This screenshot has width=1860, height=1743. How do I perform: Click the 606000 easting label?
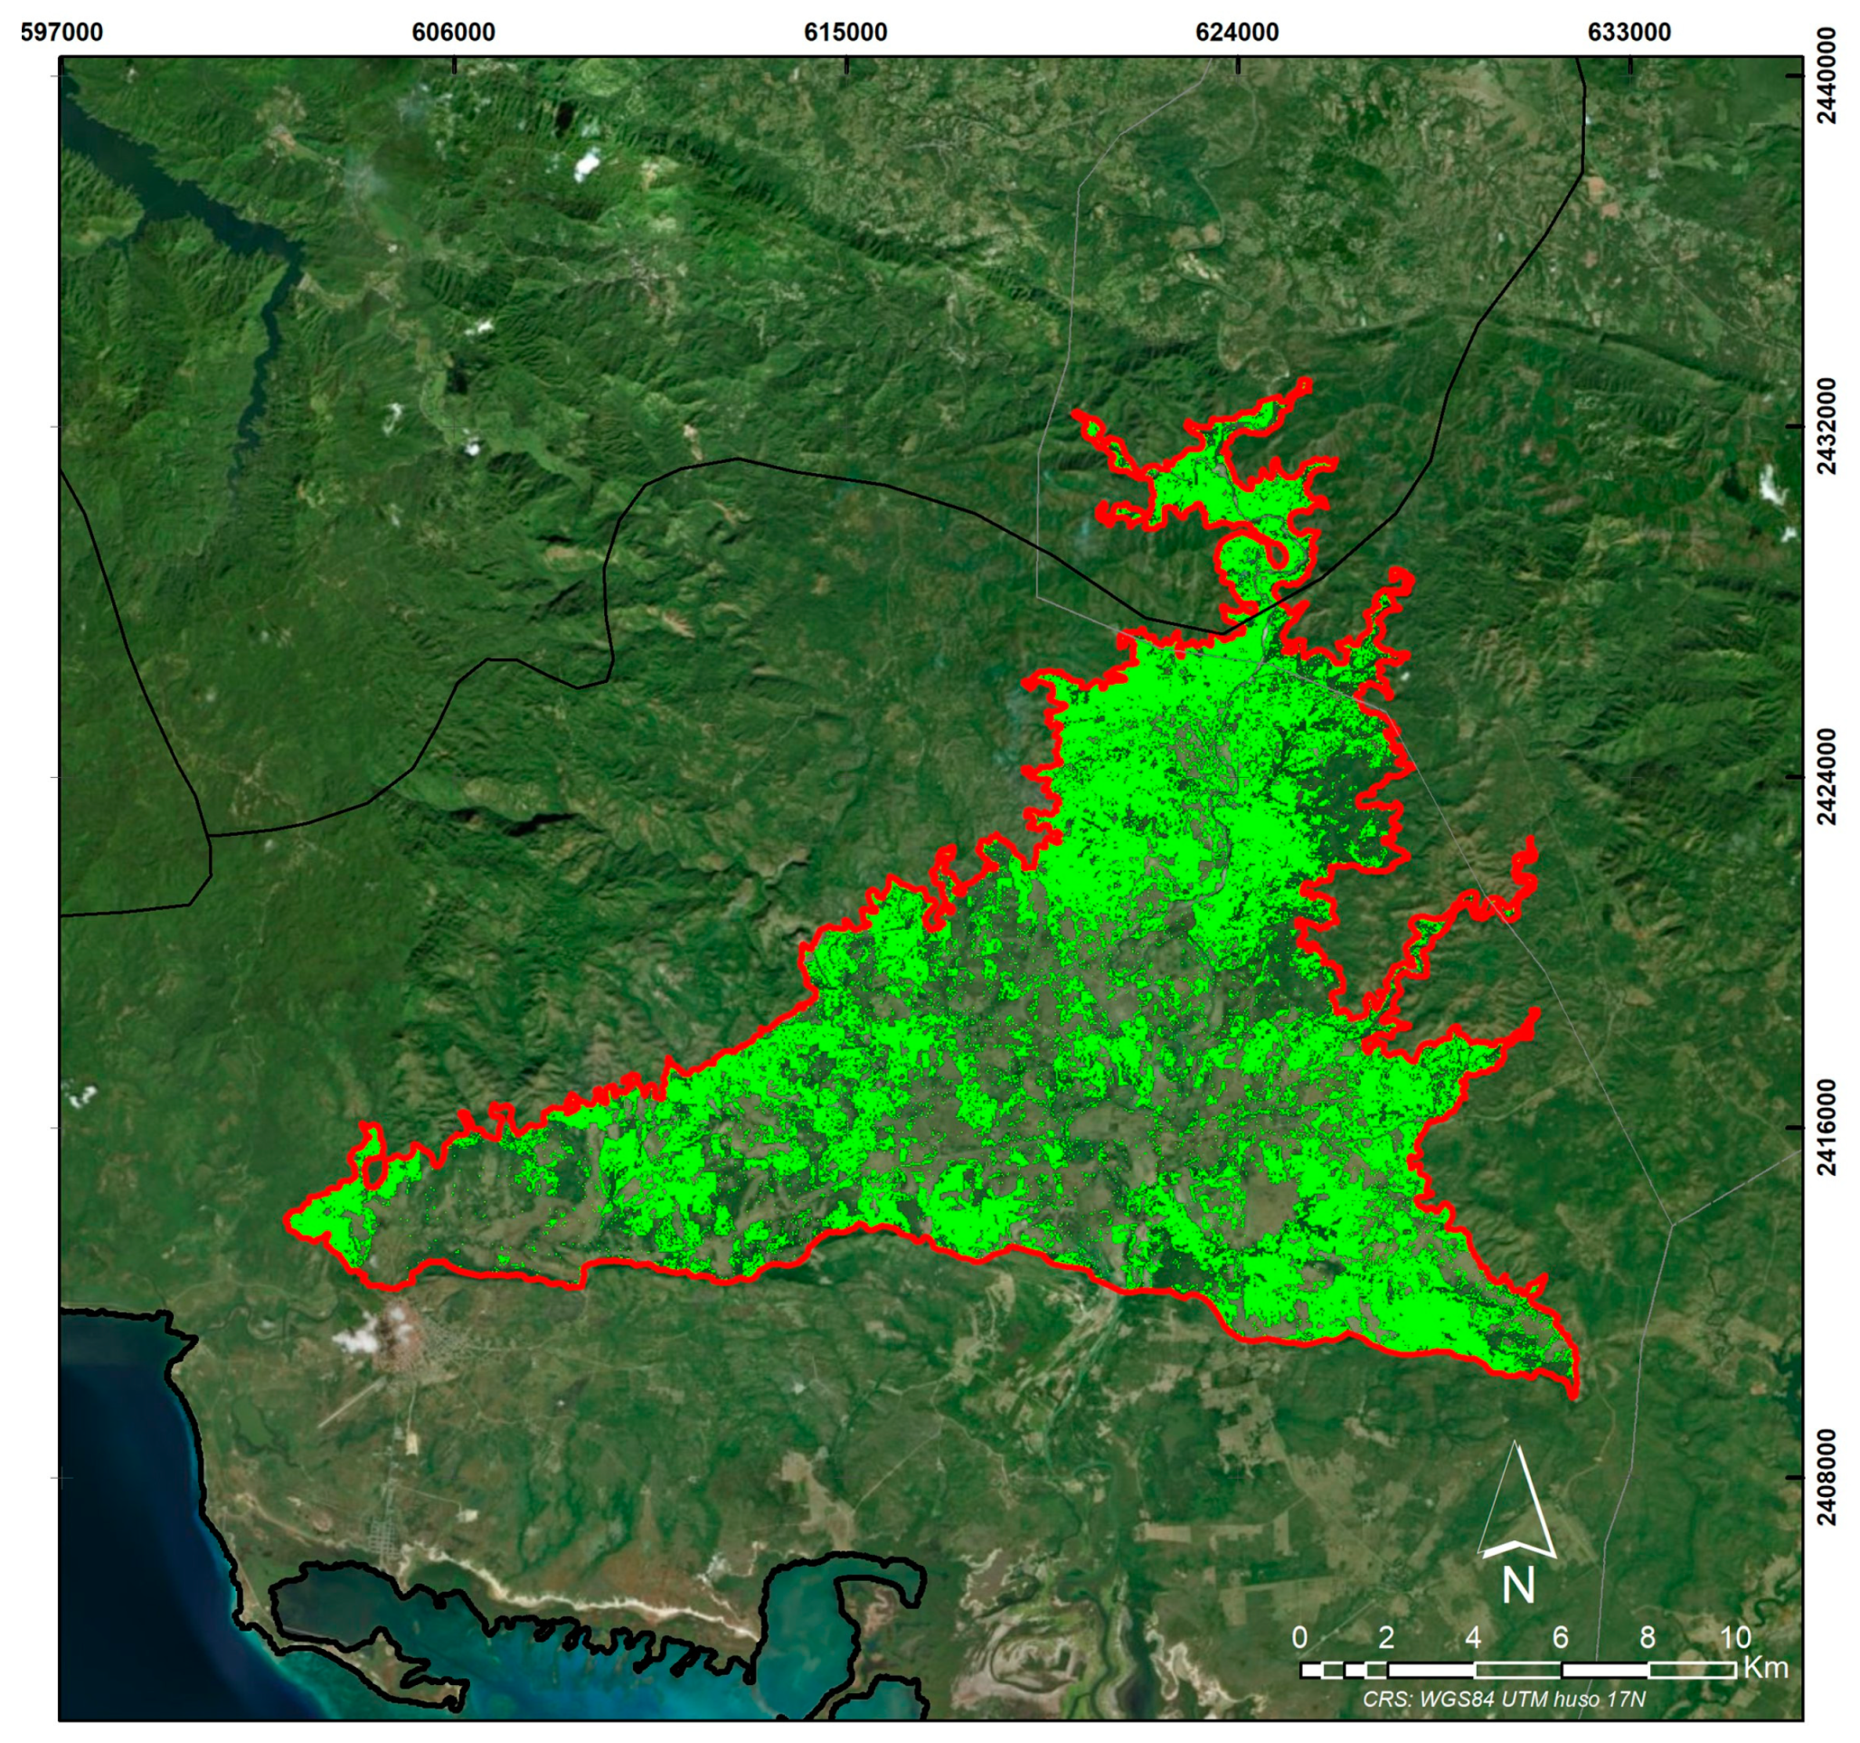click(454, 33)
